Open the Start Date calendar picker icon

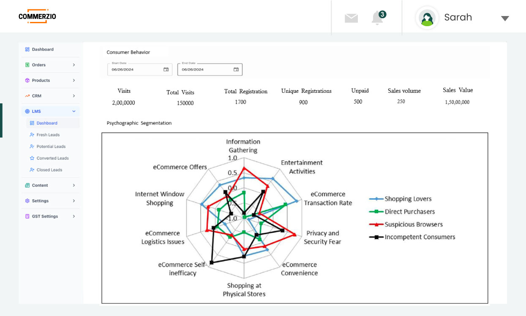tap(166, 70)
